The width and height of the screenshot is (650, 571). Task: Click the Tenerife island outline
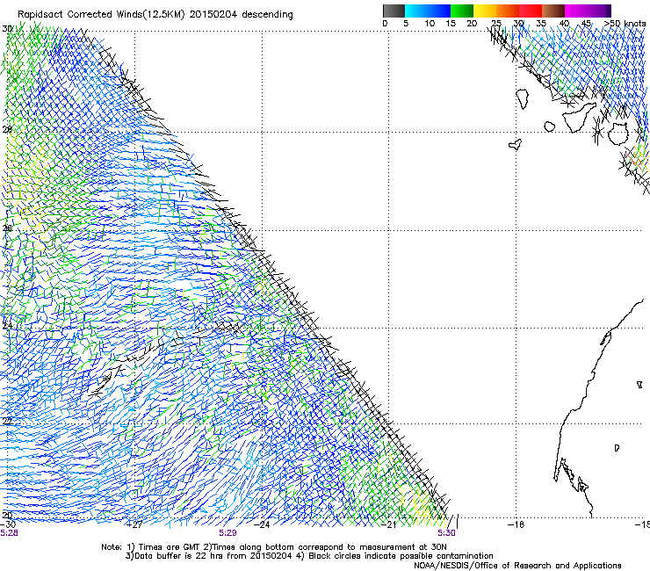[579, 117]
